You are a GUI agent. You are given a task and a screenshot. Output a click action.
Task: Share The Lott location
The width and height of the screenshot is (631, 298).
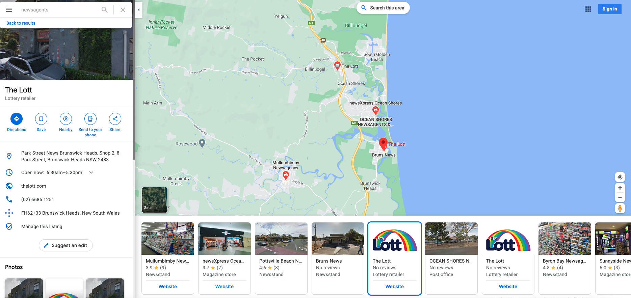point(115,119)
